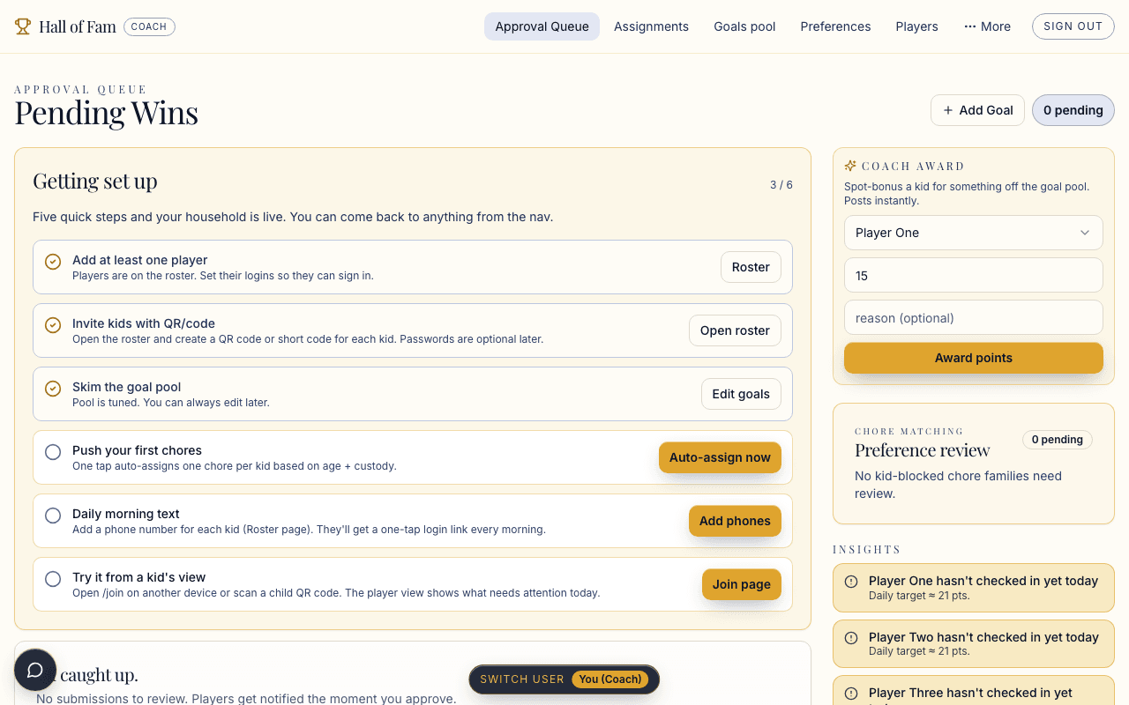1129x705 pixels.
Task: Click alert icon for Player Three insight
Action: (x=851, y=694)
